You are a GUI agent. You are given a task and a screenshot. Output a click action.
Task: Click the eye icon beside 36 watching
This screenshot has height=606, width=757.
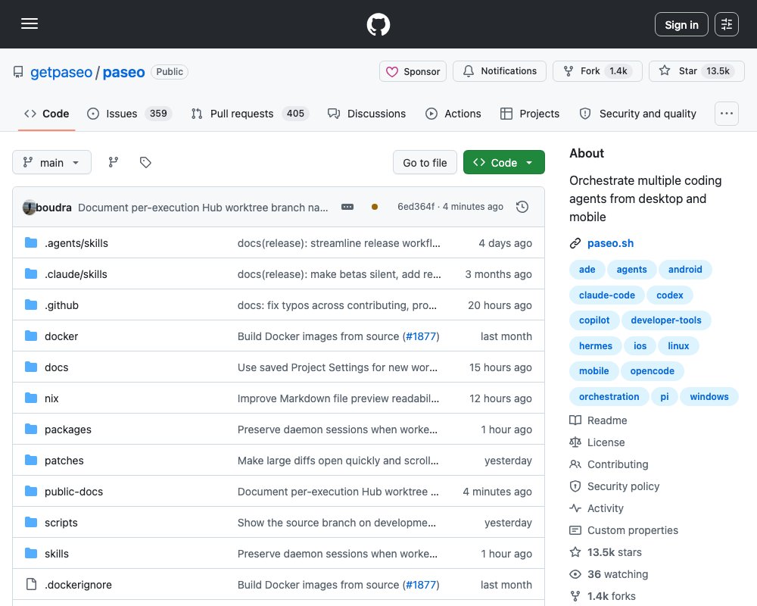click(x=575, y=574)
